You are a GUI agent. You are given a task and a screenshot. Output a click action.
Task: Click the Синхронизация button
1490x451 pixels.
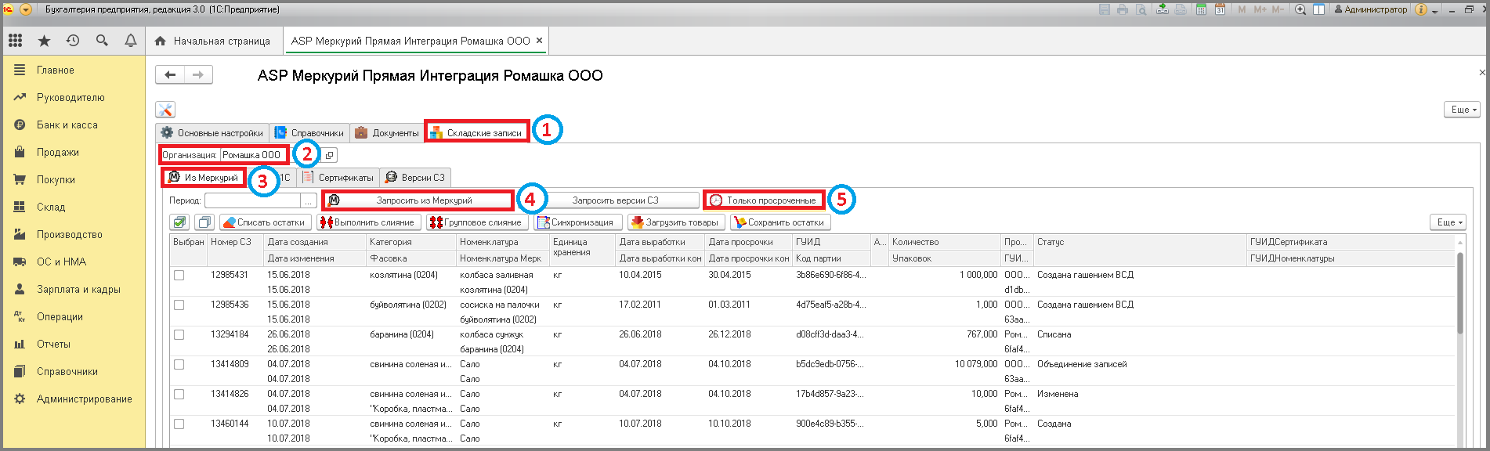[578, 222]
